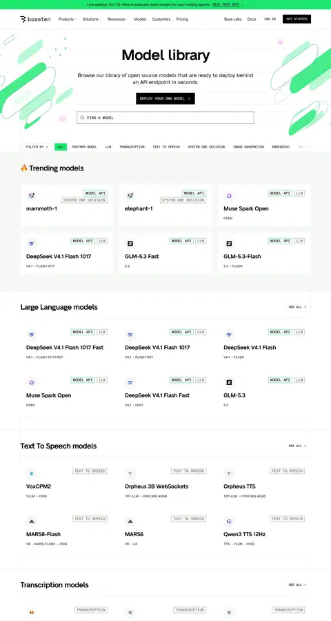Click the Orpheus TTS model icon
This screenshot has width=331, height=621.
coord(229,473)
